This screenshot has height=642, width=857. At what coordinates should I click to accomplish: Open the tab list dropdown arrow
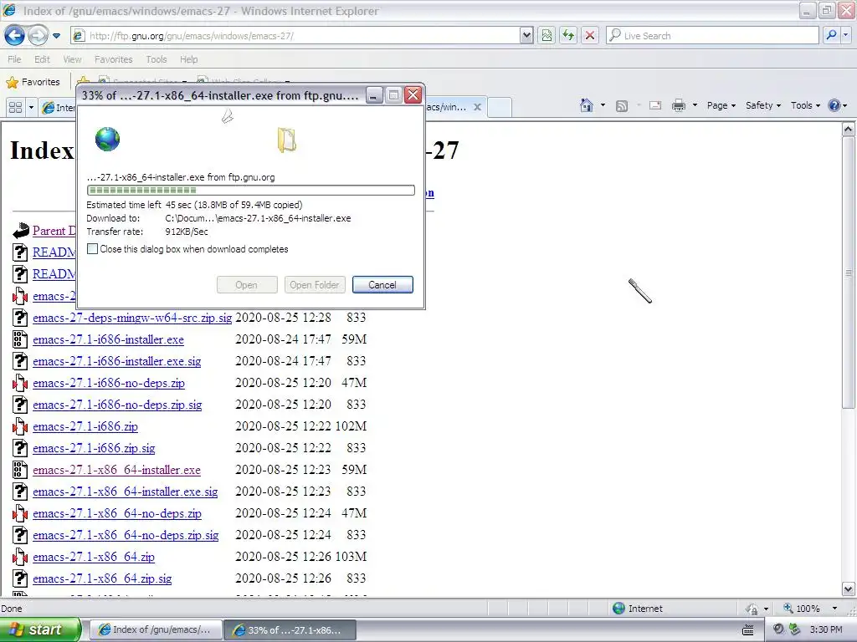click(31, 108)
